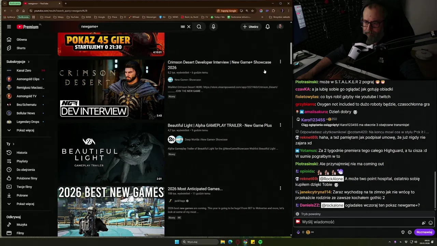Expand subscriptions with Pokaż więcej

pyautogui.click(x=26, y=130)
